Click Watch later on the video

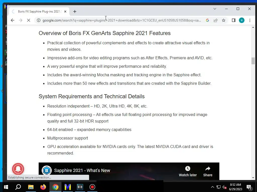coord(188,171)
